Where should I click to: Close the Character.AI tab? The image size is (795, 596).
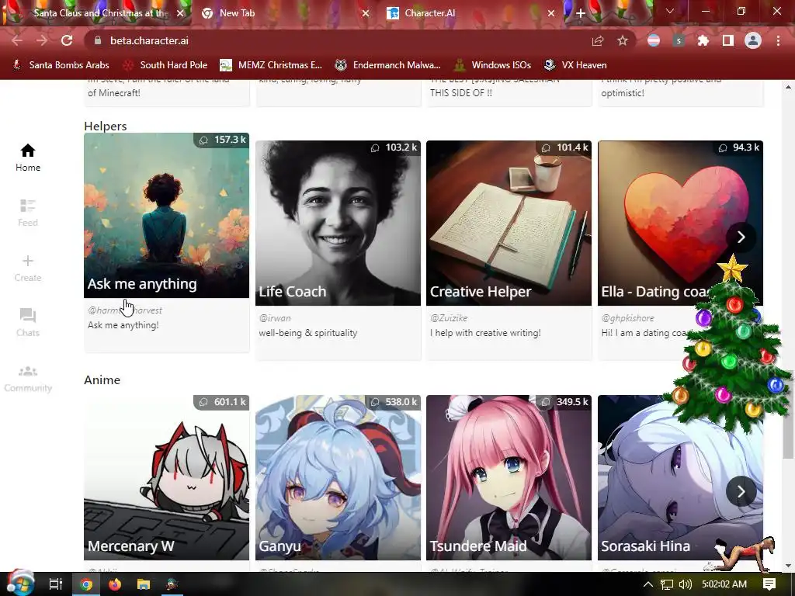point(551,14)
